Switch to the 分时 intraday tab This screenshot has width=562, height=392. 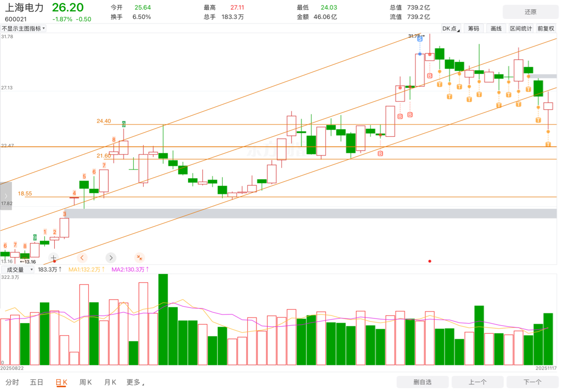click(x=12, y=382)
